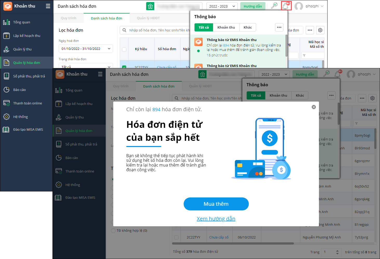This screenshot has width=380, height=259.
Task: Click Hướng dẫn button in back window header
Action: click(x=253, y=6)
